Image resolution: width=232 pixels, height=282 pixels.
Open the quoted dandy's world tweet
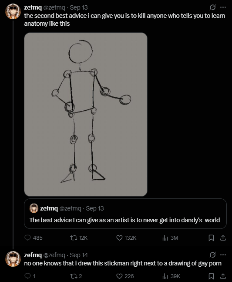[125, 214]
